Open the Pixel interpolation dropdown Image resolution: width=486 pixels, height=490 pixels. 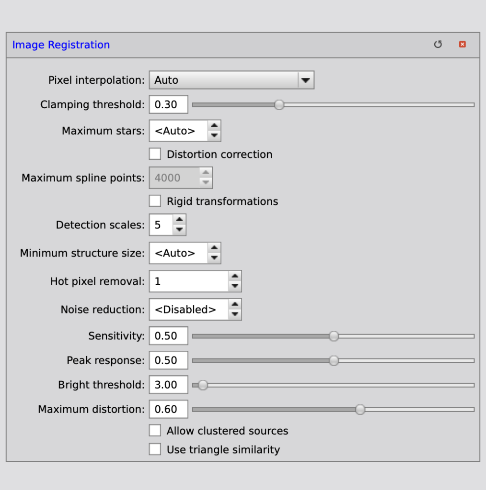[x=305, y=80]
